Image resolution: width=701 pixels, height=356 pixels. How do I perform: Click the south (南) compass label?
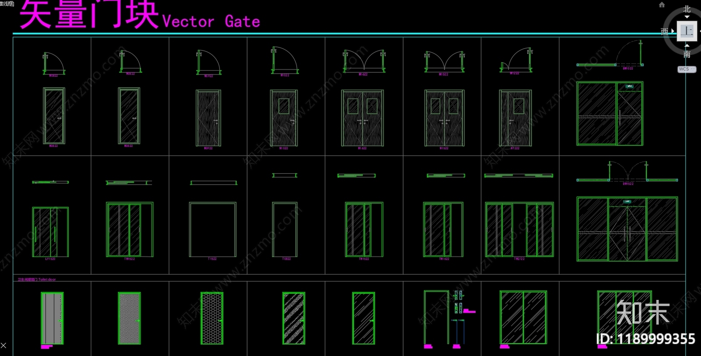click(x=687, y=54)
